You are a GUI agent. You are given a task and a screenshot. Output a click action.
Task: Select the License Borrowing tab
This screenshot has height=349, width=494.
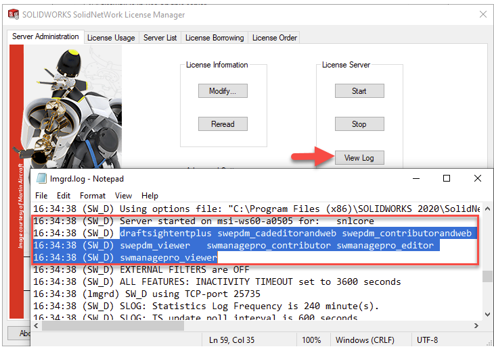pos(215,38)
